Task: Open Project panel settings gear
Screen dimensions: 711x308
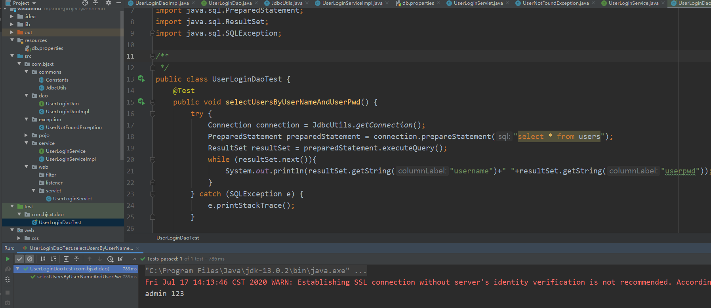Action: click(108, 3)
